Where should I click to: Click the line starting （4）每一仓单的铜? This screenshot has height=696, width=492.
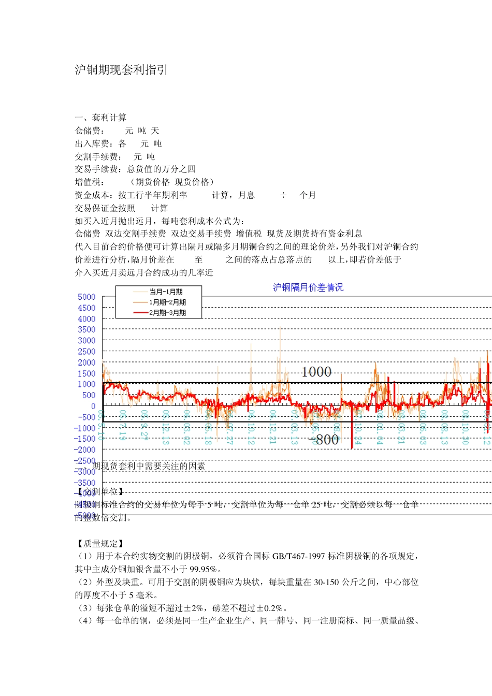tap(247, 620)
